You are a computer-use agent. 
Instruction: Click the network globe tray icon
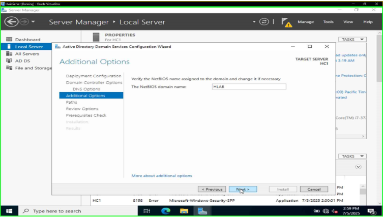coord(326,211)
